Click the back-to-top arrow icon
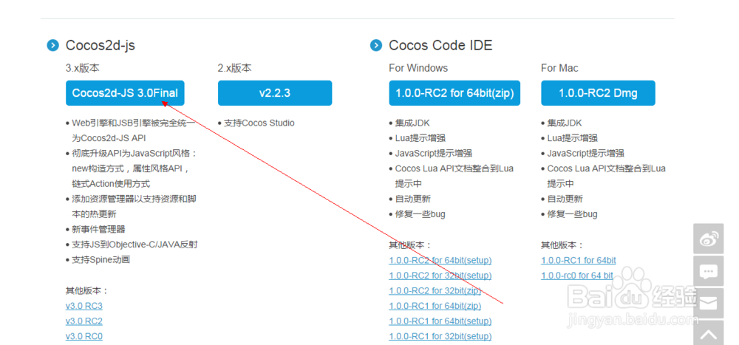The height and width of the screenshot is (345, 739). (x=709, y=332)
